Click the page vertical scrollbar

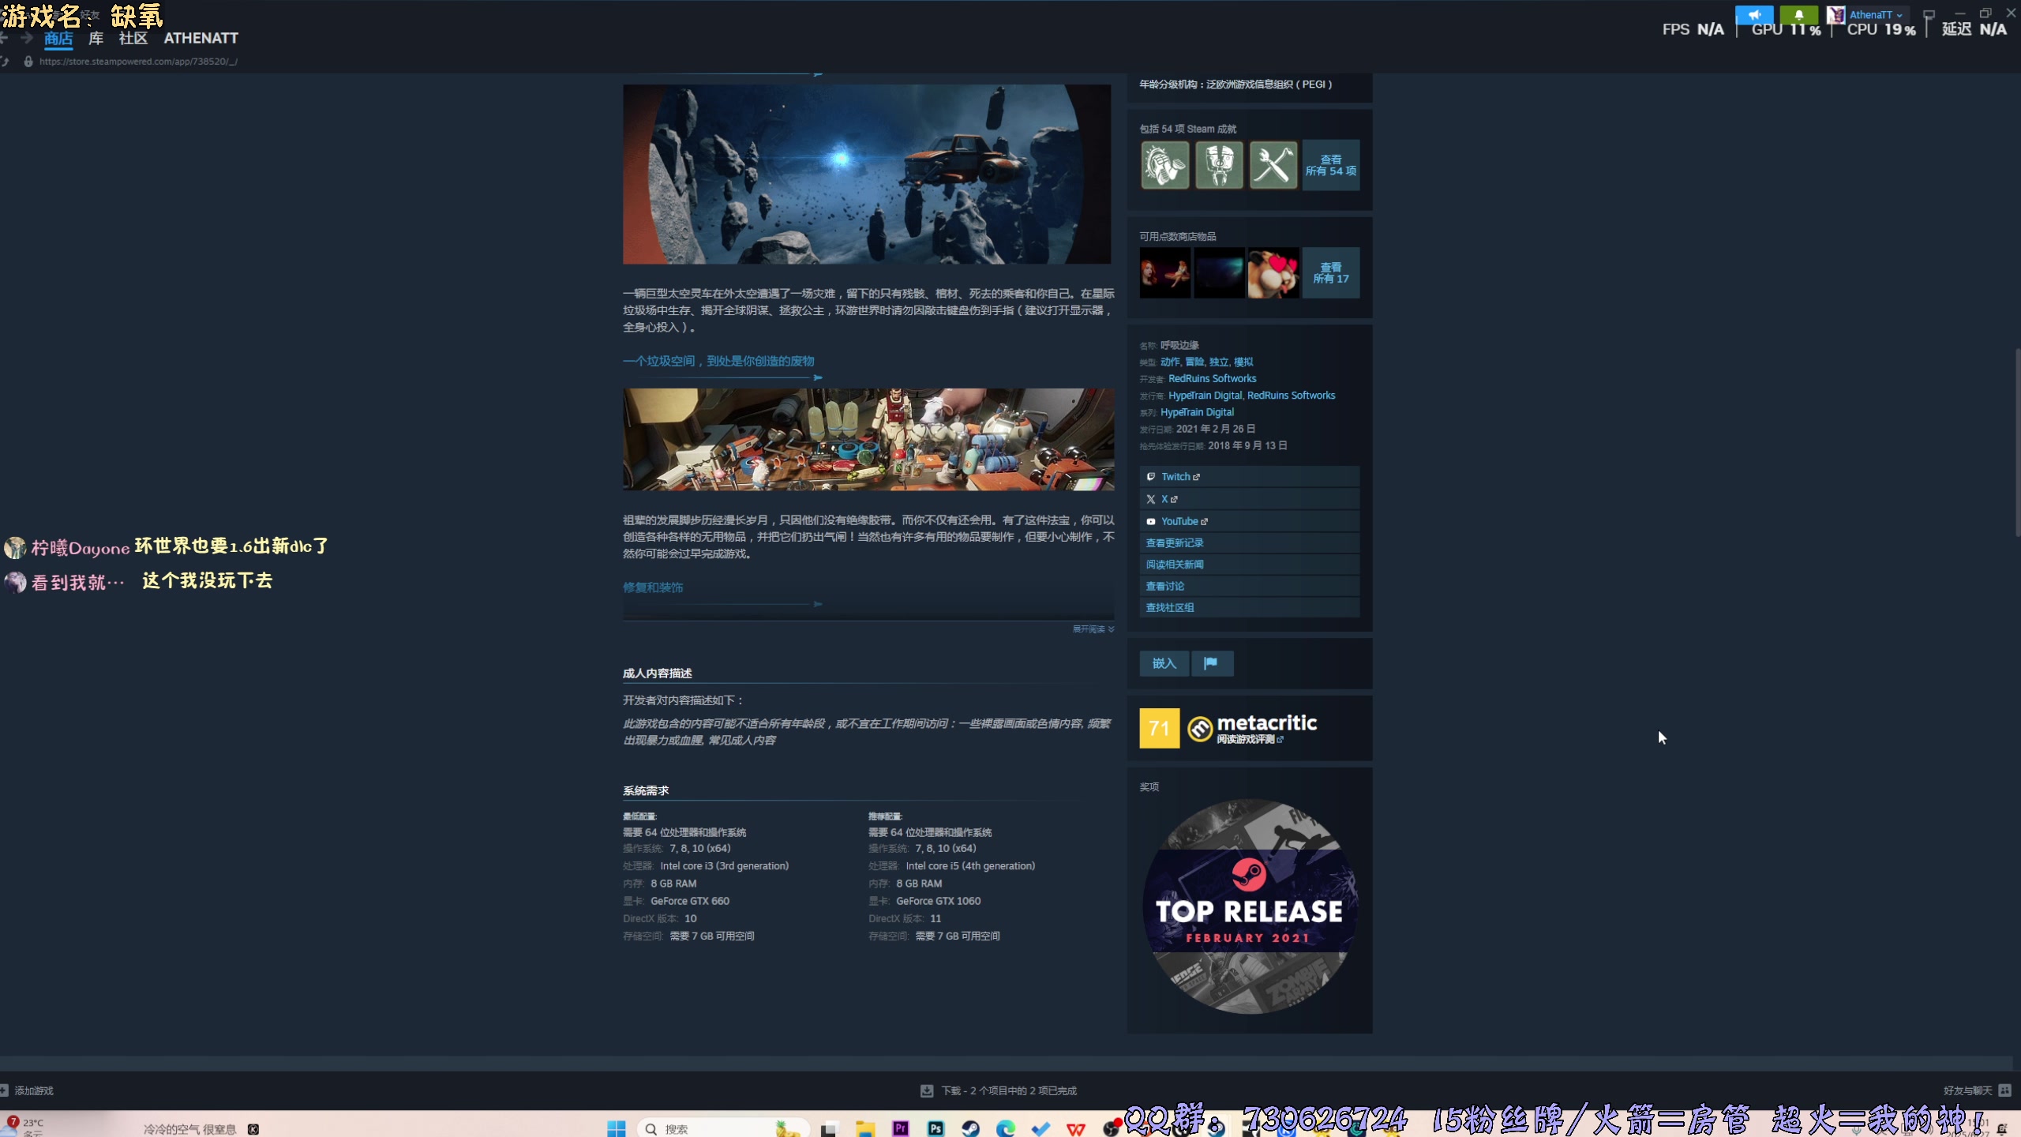click(2016, 442)
